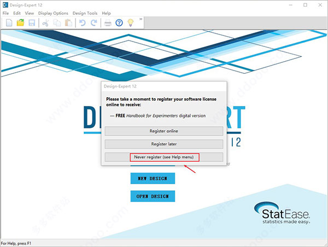Click the 'FREE Handbook for Experimenters' text

coord(147,116)
